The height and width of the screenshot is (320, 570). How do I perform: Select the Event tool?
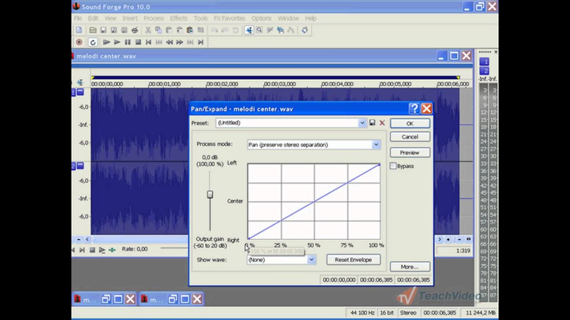(280, 30)
